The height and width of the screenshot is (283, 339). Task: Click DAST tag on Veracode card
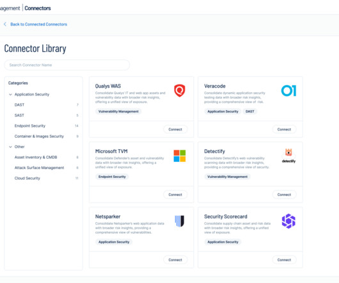(x=249, y=111)
